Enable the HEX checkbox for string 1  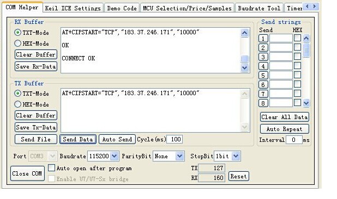tap(297, 38)
